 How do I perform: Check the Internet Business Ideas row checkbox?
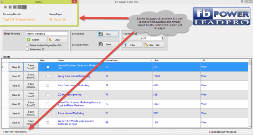tap(48, 67)
